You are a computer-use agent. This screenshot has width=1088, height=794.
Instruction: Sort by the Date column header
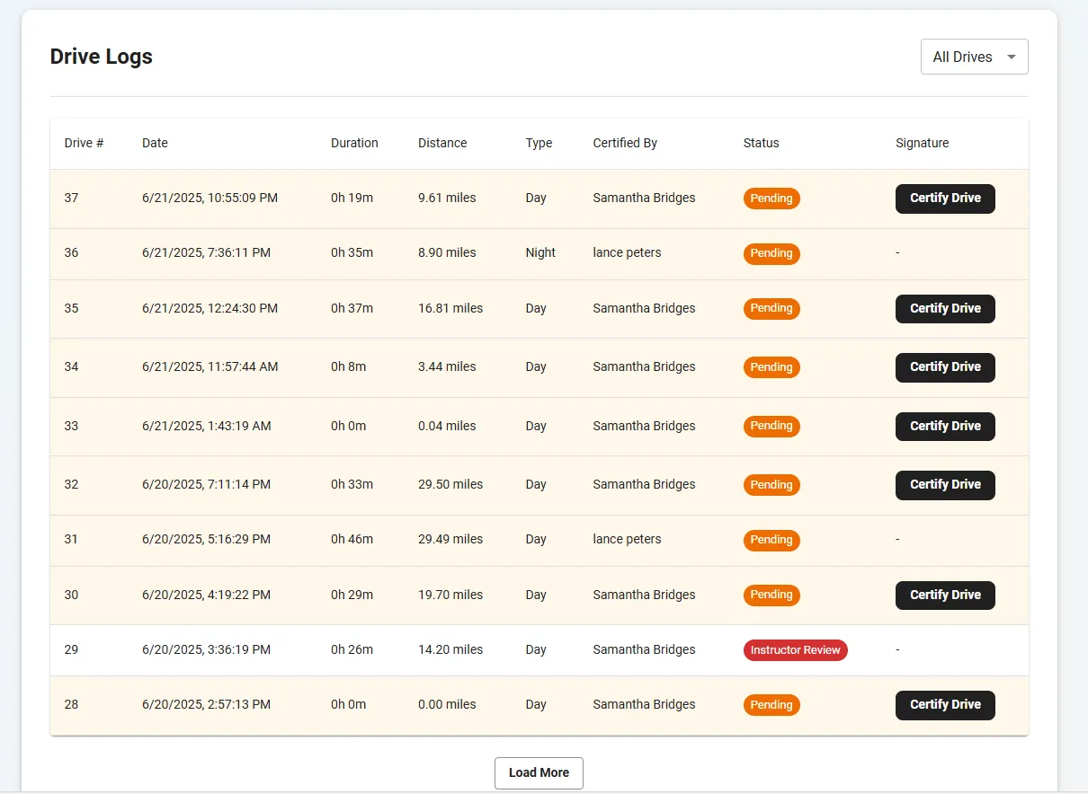[155, 143]
